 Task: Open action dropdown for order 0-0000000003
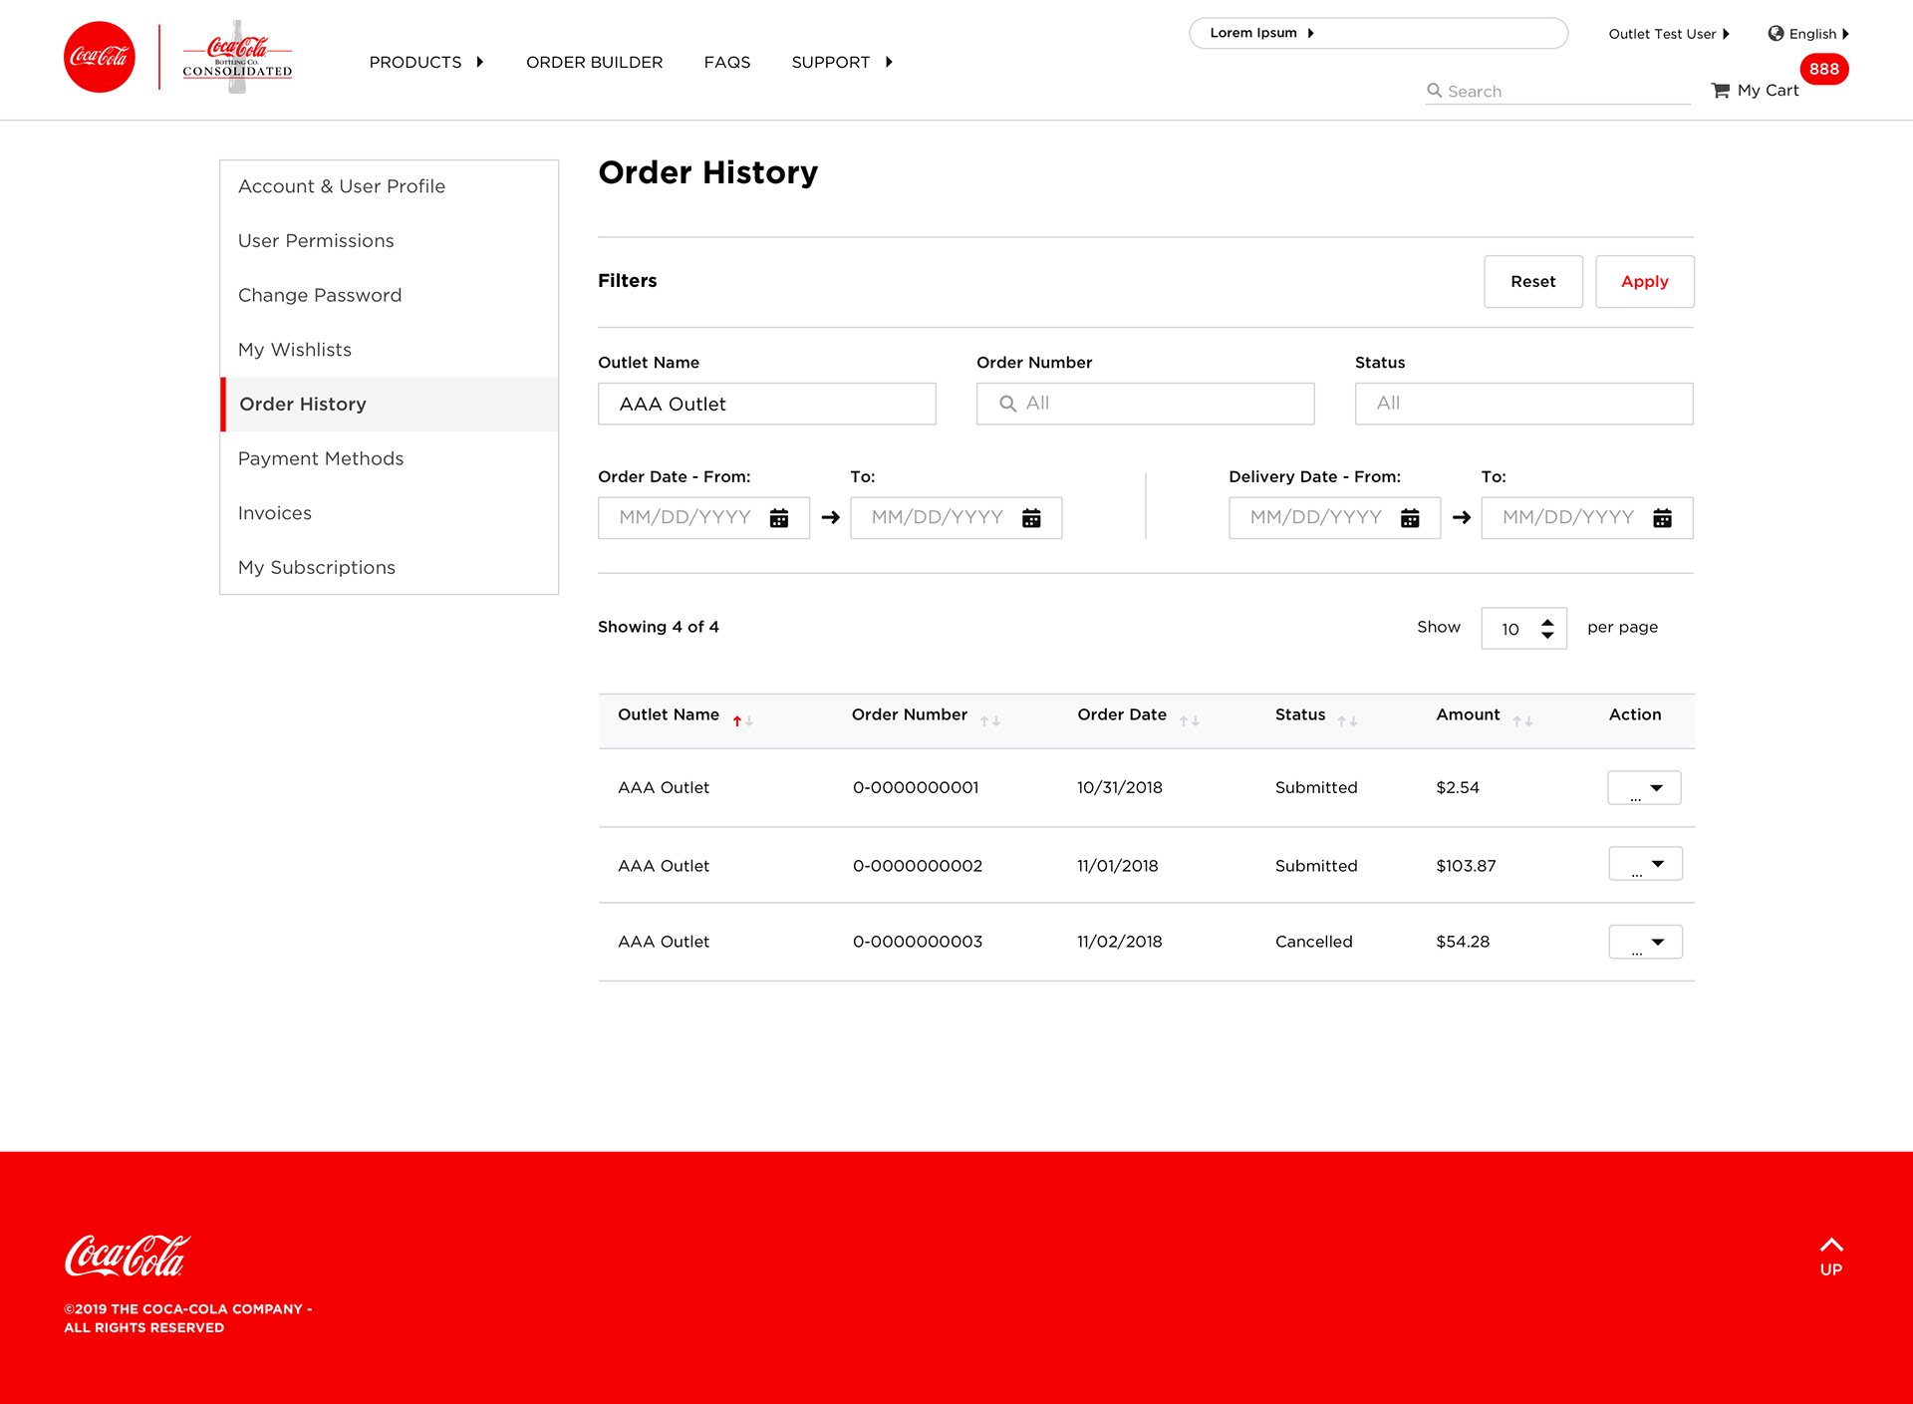point(1645,942)
